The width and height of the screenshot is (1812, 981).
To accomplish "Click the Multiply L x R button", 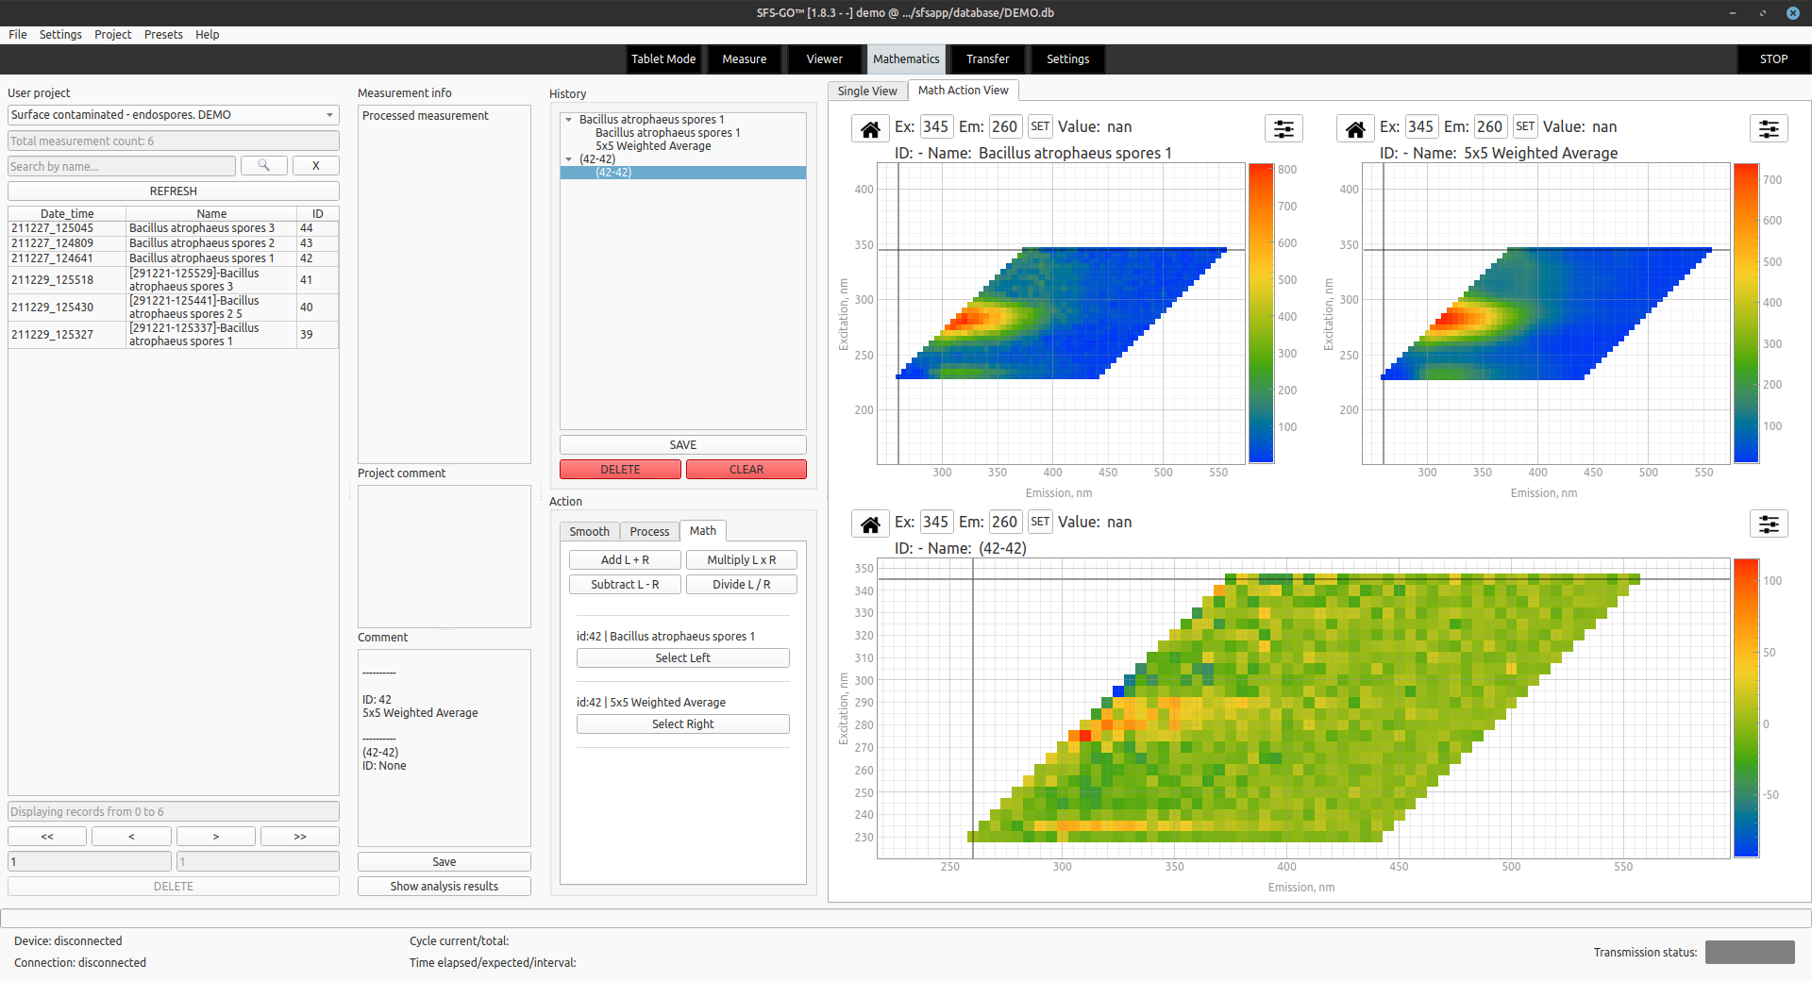I will click(x=741, y=559).
